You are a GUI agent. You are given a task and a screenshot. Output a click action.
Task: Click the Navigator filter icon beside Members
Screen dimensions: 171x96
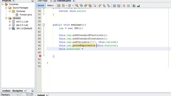(32, 95)
